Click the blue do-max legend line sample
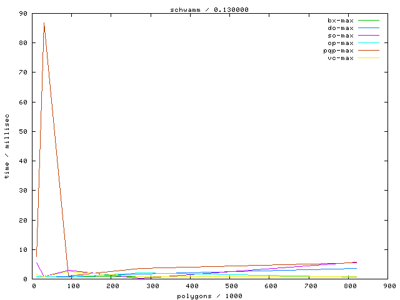The image size is (400, 300). point(368,28)
